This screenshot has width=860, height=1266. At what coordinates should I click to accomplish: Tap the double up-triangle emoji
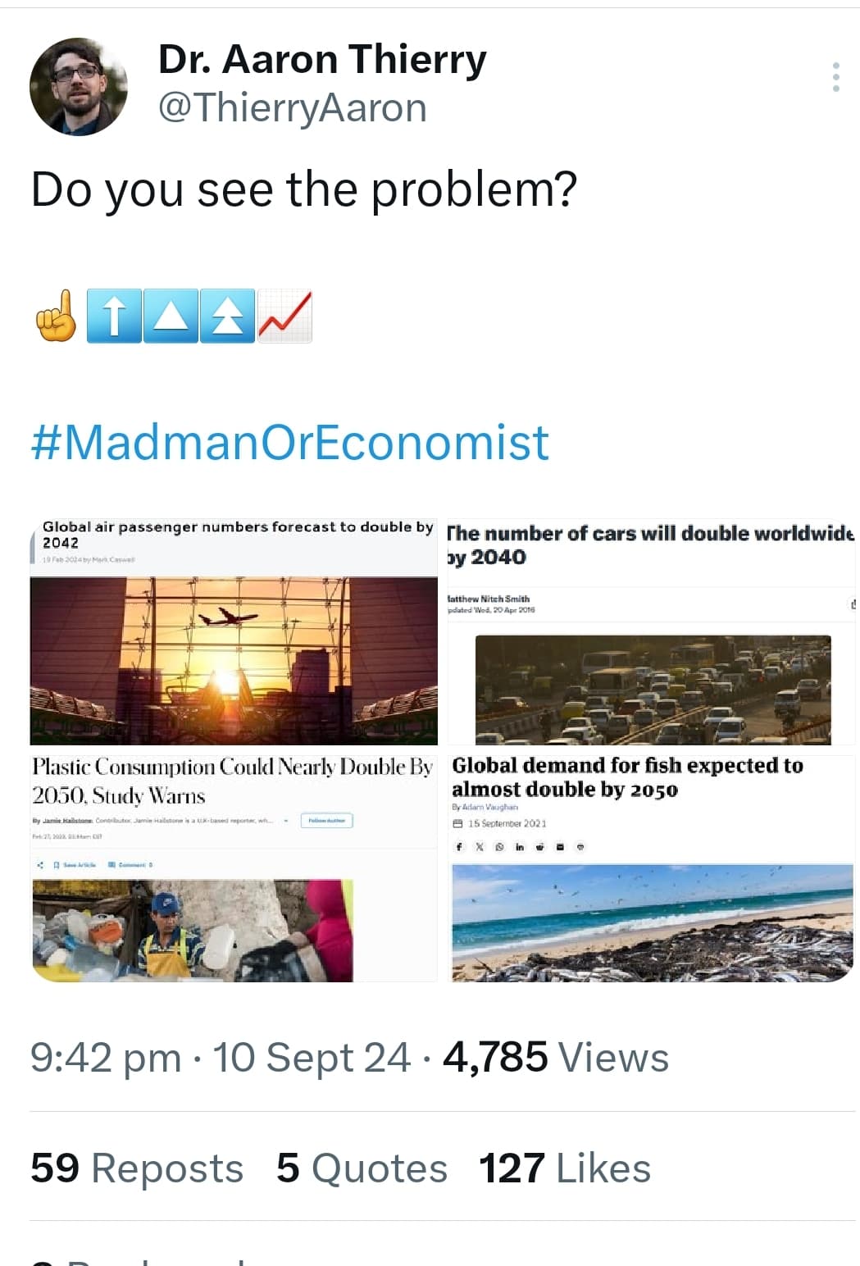(x=227, y=316)
